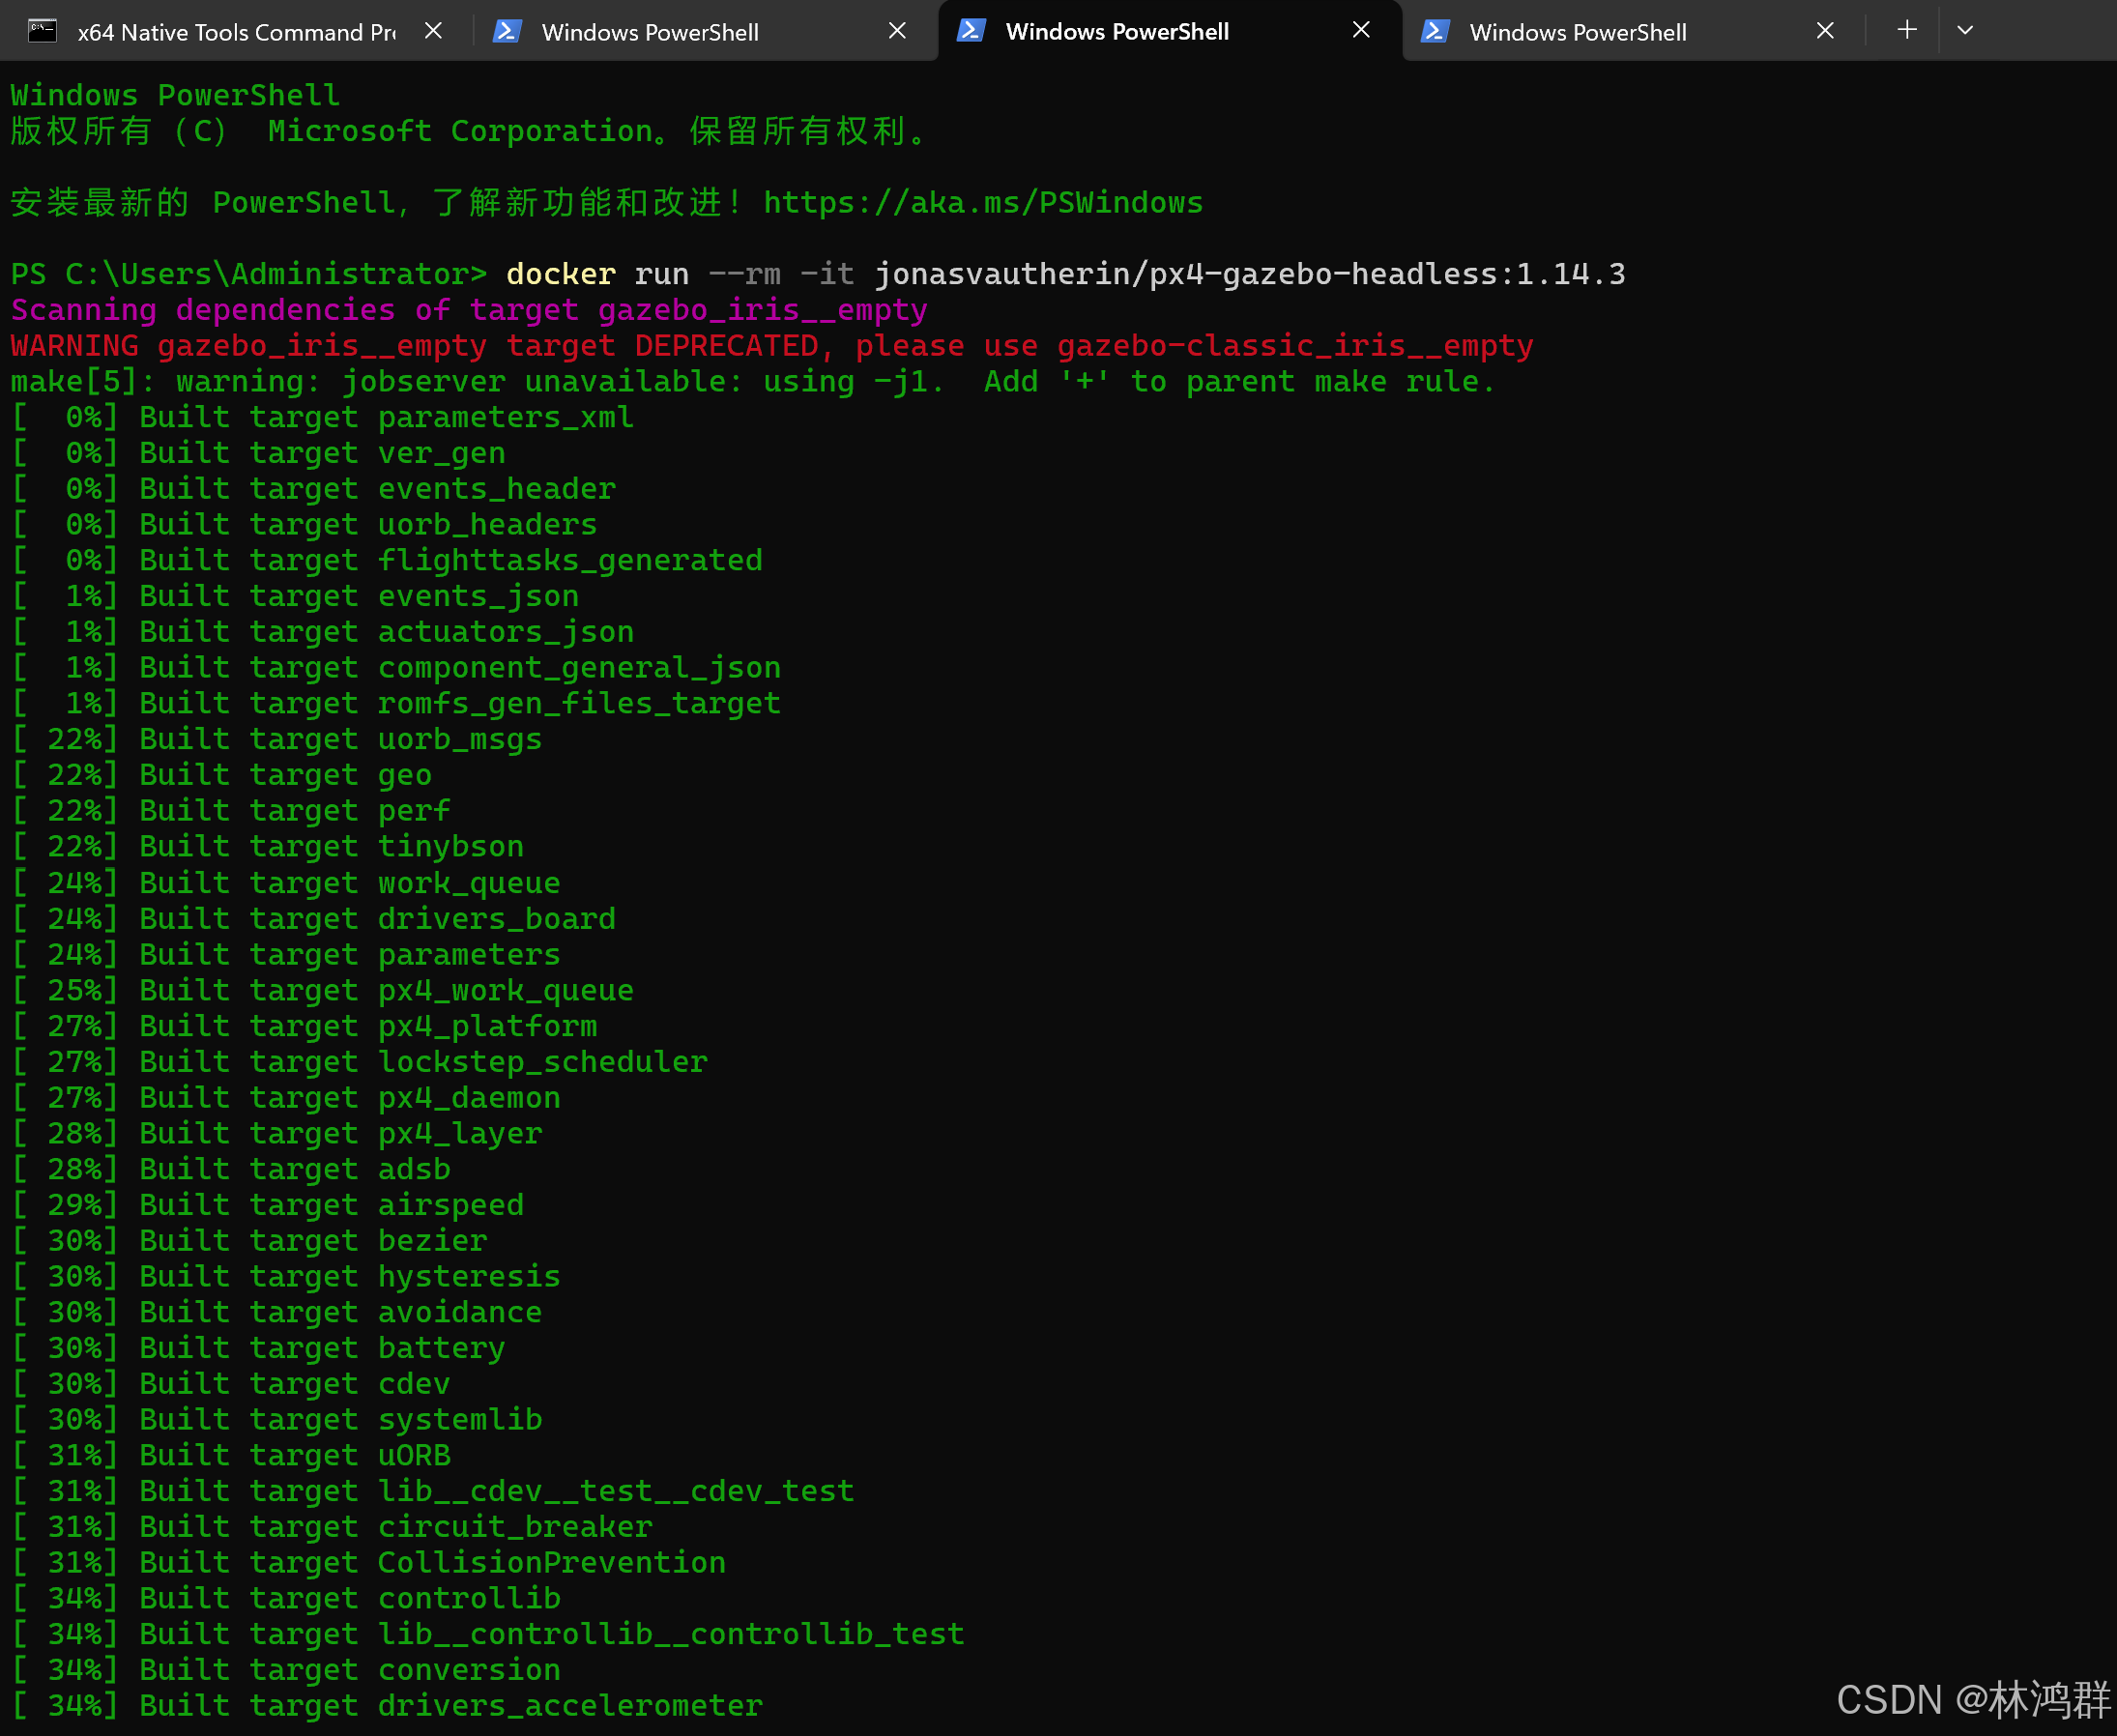Screen dimensions: 2117x1736
Task: Click 'Scanning dependencies of target' line
Action: click(469, 310)
